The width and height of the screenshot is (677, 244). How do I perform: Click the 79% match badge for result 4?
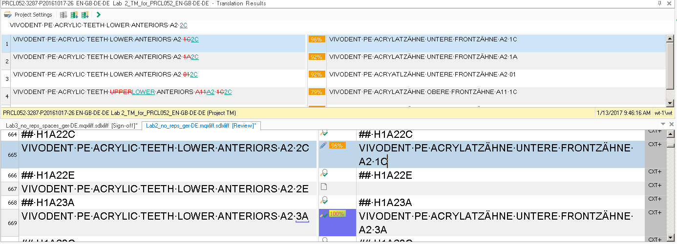tap(317, 92)
